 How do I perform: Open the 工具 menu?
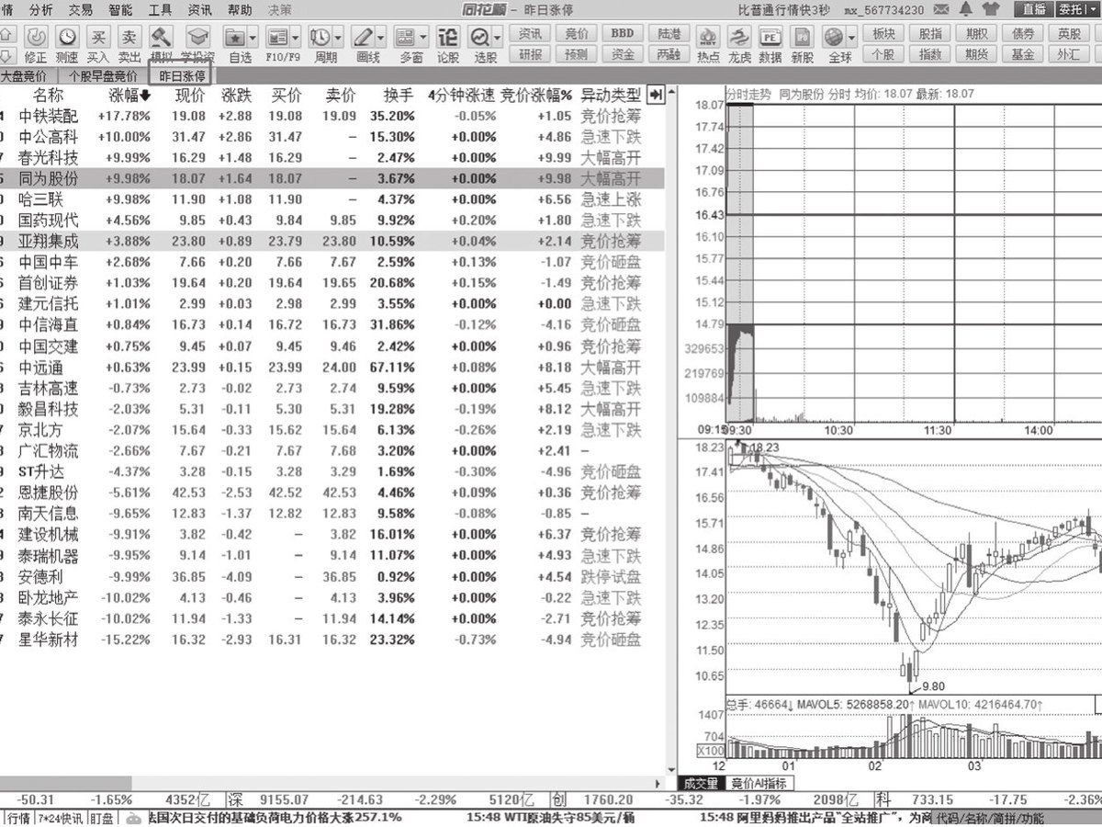pyautogui.click(x=160, y=9)
